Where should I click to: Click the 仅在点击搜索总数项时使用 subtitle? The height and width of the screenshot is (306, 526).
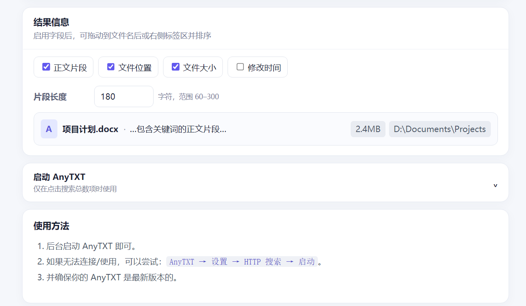click(x=75, y=189)
